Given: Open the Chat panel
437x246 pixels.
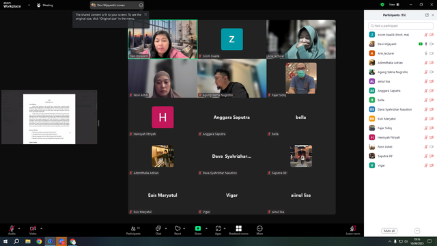Looking at the screenshot, I should 158,230.
